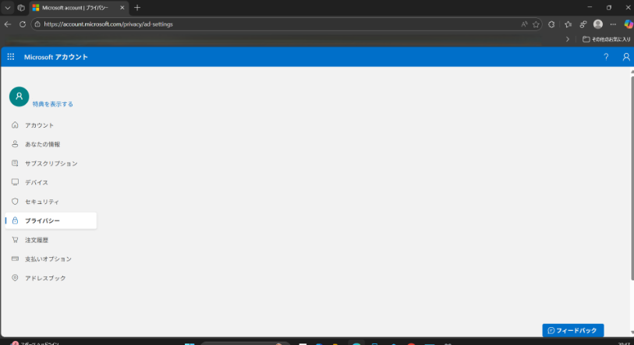Click the Microsoft アカウント header title
Screen dimensions: 634x345
pyautogui.click(x=56, y=57)
